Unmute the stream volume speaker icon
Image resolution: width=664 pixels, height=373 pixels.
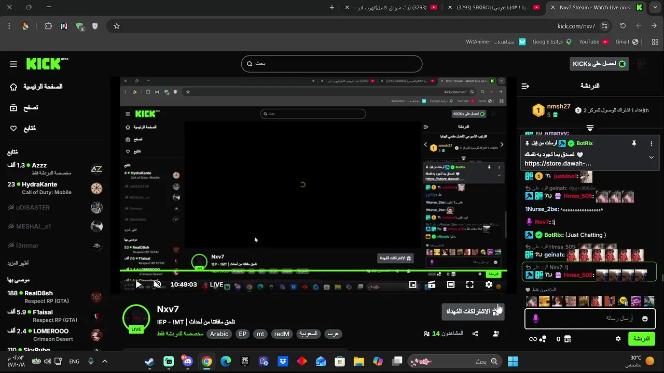click(x=157, y=284)
